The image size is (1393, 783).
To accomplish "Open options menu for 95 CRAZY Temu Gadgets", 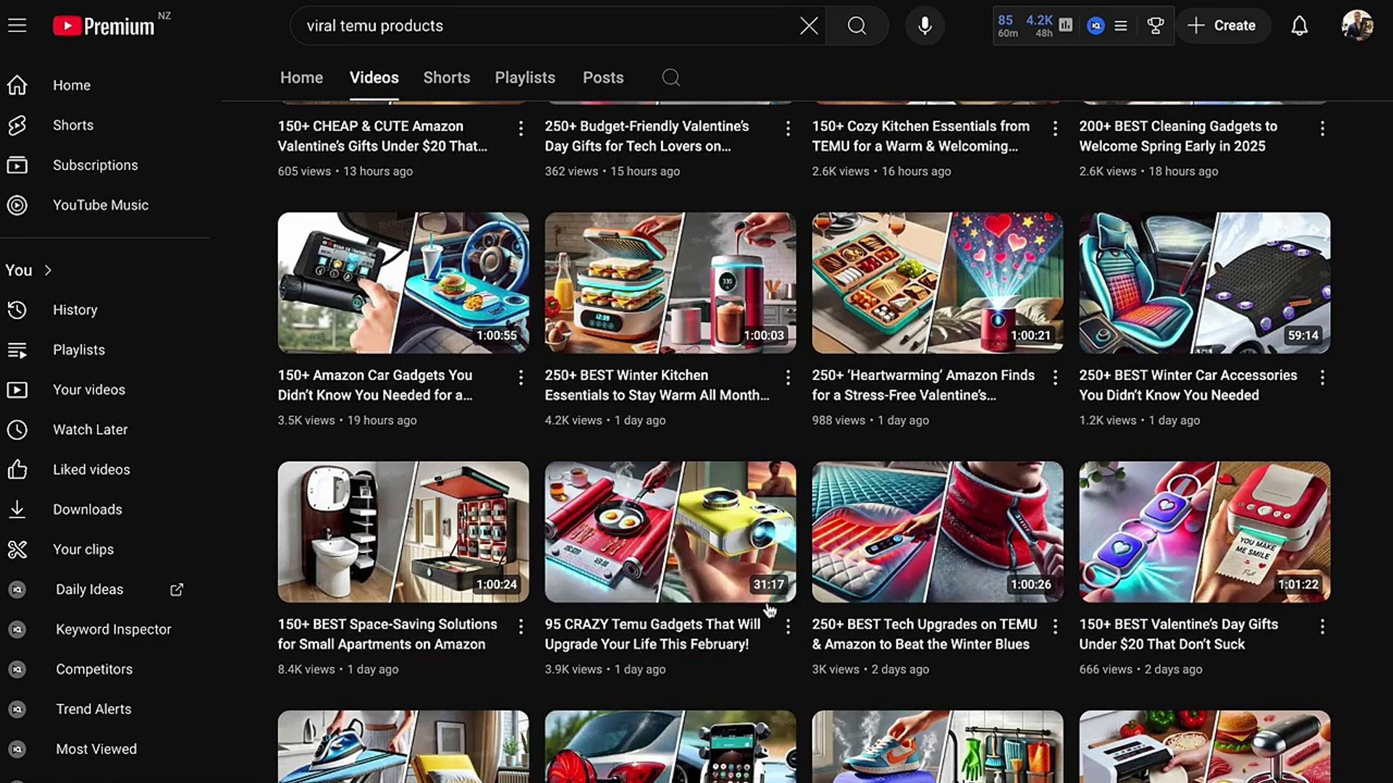I will coord(788,626).
